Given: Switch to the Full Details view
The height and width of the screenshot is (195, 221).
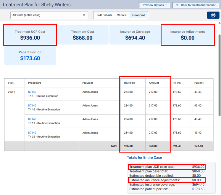Looking at the screenshot, I should click(104, 15).
